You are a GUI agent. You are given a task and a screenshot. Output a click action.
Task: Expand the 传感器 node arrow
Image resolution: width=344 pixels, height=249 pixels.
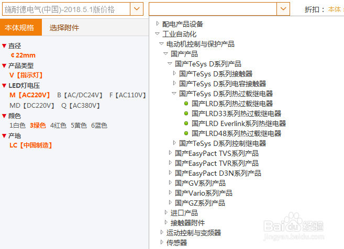pyautogui.click(x=162, y=242)
